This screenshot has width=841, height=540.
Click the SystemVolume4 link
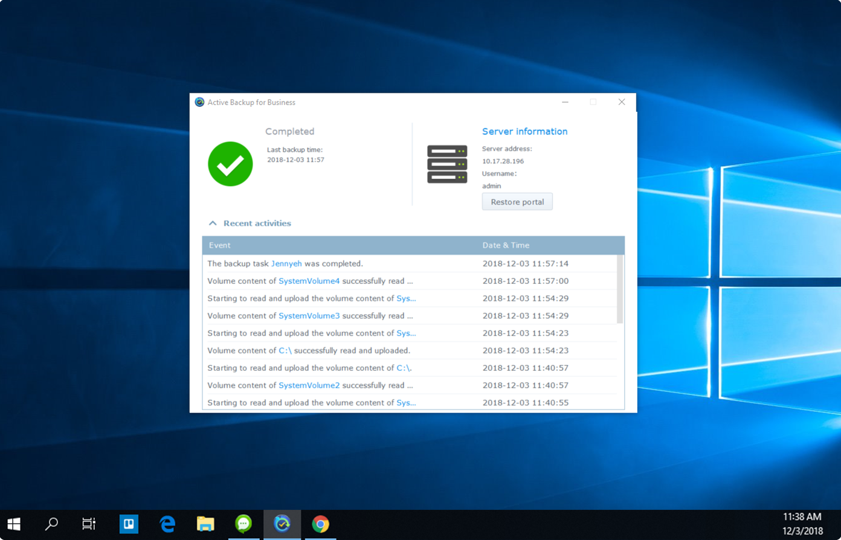coord(309,281)
